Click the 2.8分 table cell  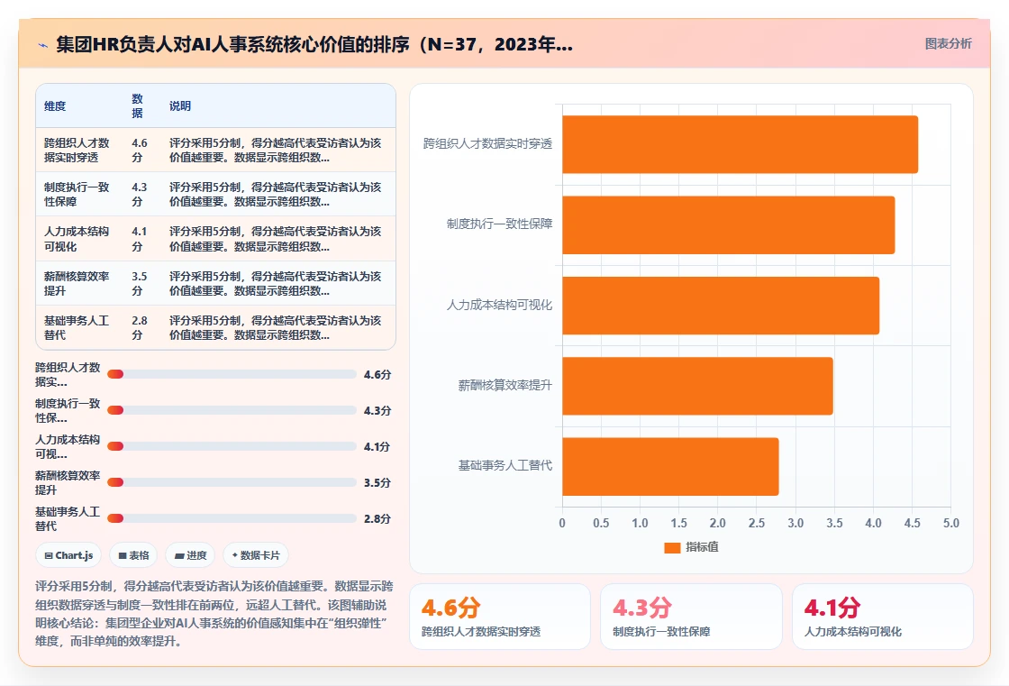[142, 328]
